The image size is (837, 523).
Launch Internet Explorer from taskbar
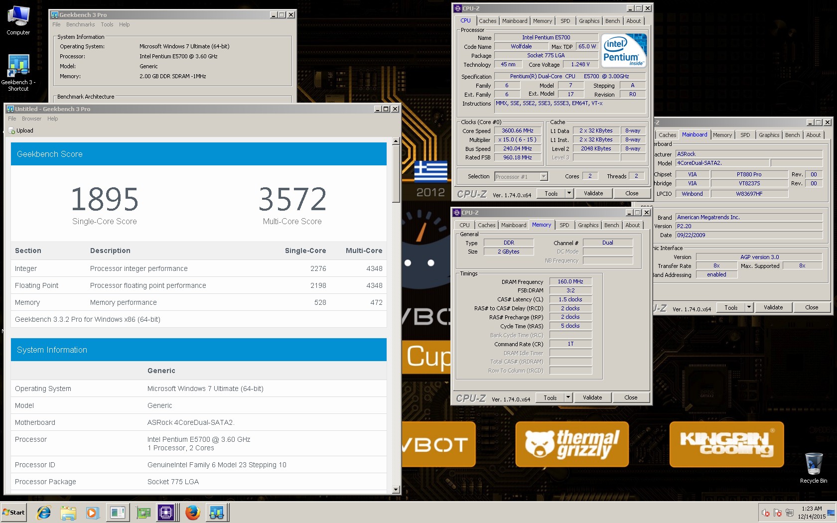click(44, 513)
